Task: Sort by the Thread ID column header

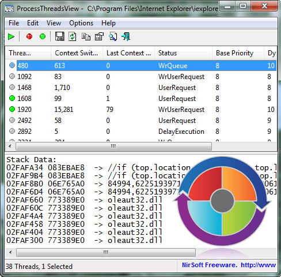Action: click(28, 53)
